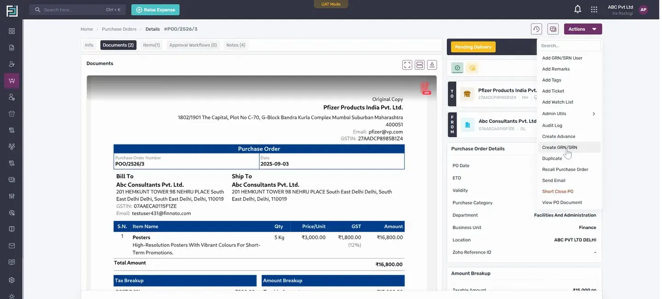Choose Send Email from Actions menu
The width and height of the screenshot is (662, 299).
569,181
